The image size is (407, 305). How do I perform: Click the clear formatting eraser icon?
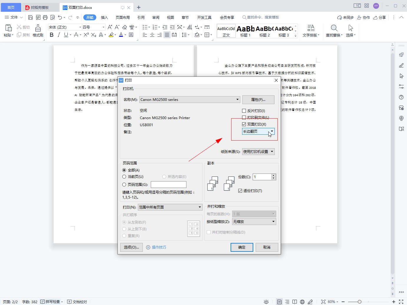click(x=125, y=27)
